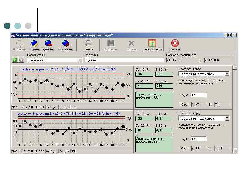Click the greyed Сохранить floppy disk icon
248x186 pixels.
tap(111, 43)
